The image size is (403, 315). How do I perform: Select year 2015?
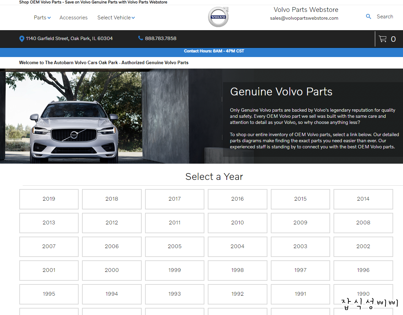click(300, 199)
